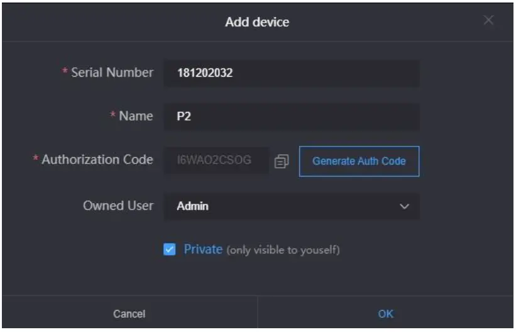The image size is (516, 332).
Task: Click the greyed-out Authorization Code field
Action: (216, 161)
